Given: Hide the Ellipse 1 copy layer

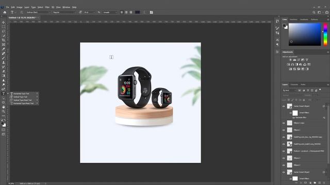Looking at the screenshot, I should coord(284,123).
